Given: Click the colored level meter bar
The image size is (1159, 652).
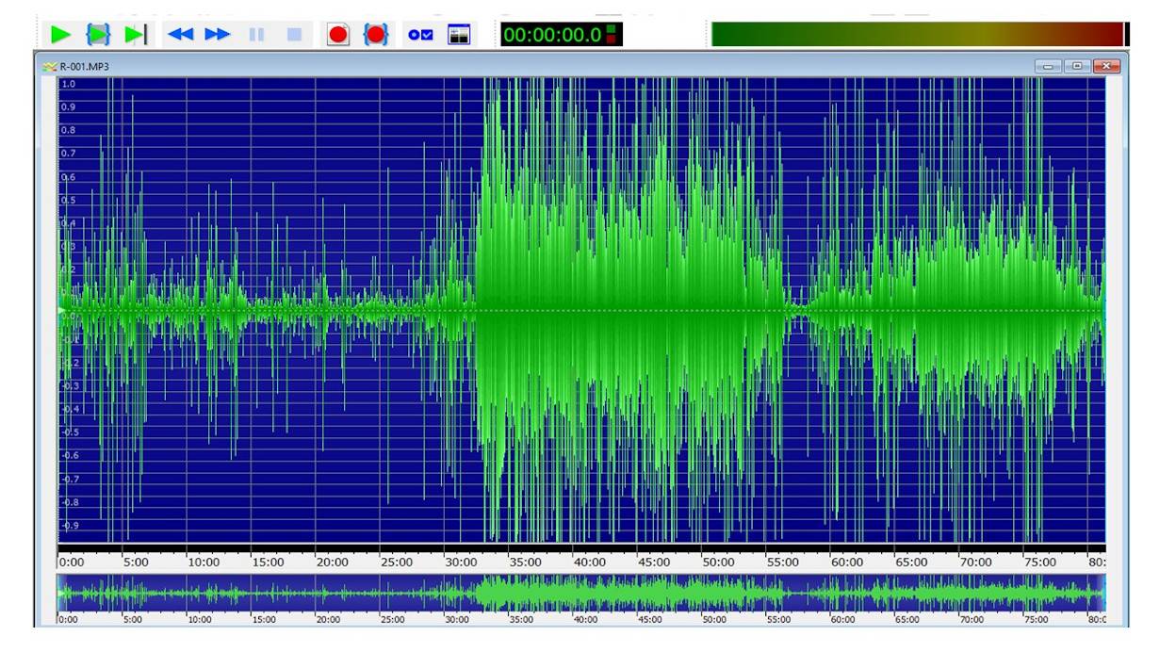Looking at the screenshot, I should click(x=918, y=34).
